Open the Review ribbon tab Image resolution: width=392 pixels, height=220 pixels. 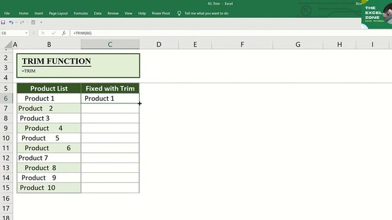click(x=113, y=13)
